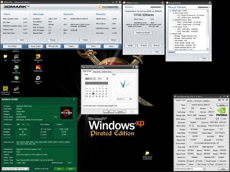
Task: Click the OK button in Date and Time
Action: [109, 111]
